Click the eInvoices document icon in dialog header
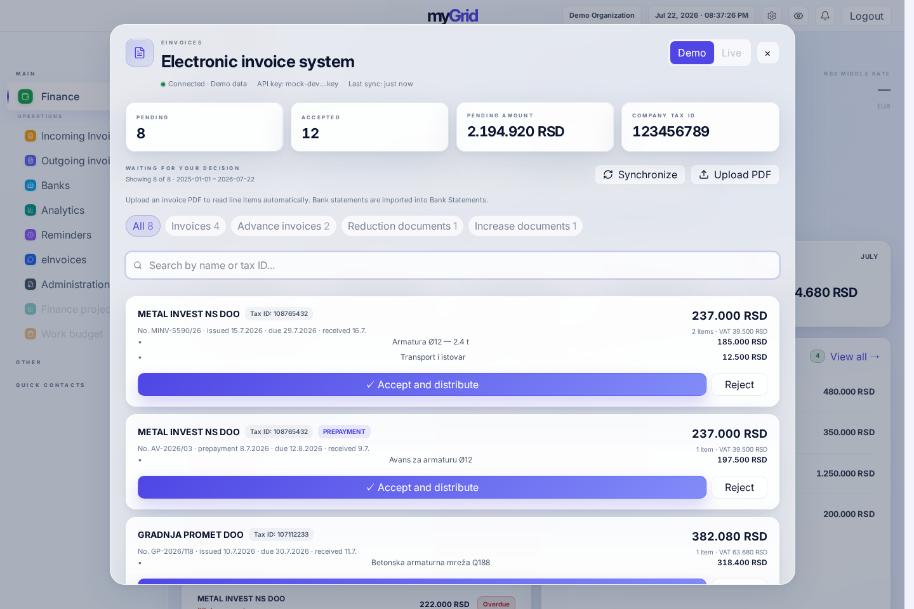Image resolution: width=914 pixels, height=609 pixels. click(x=140, y=53)
